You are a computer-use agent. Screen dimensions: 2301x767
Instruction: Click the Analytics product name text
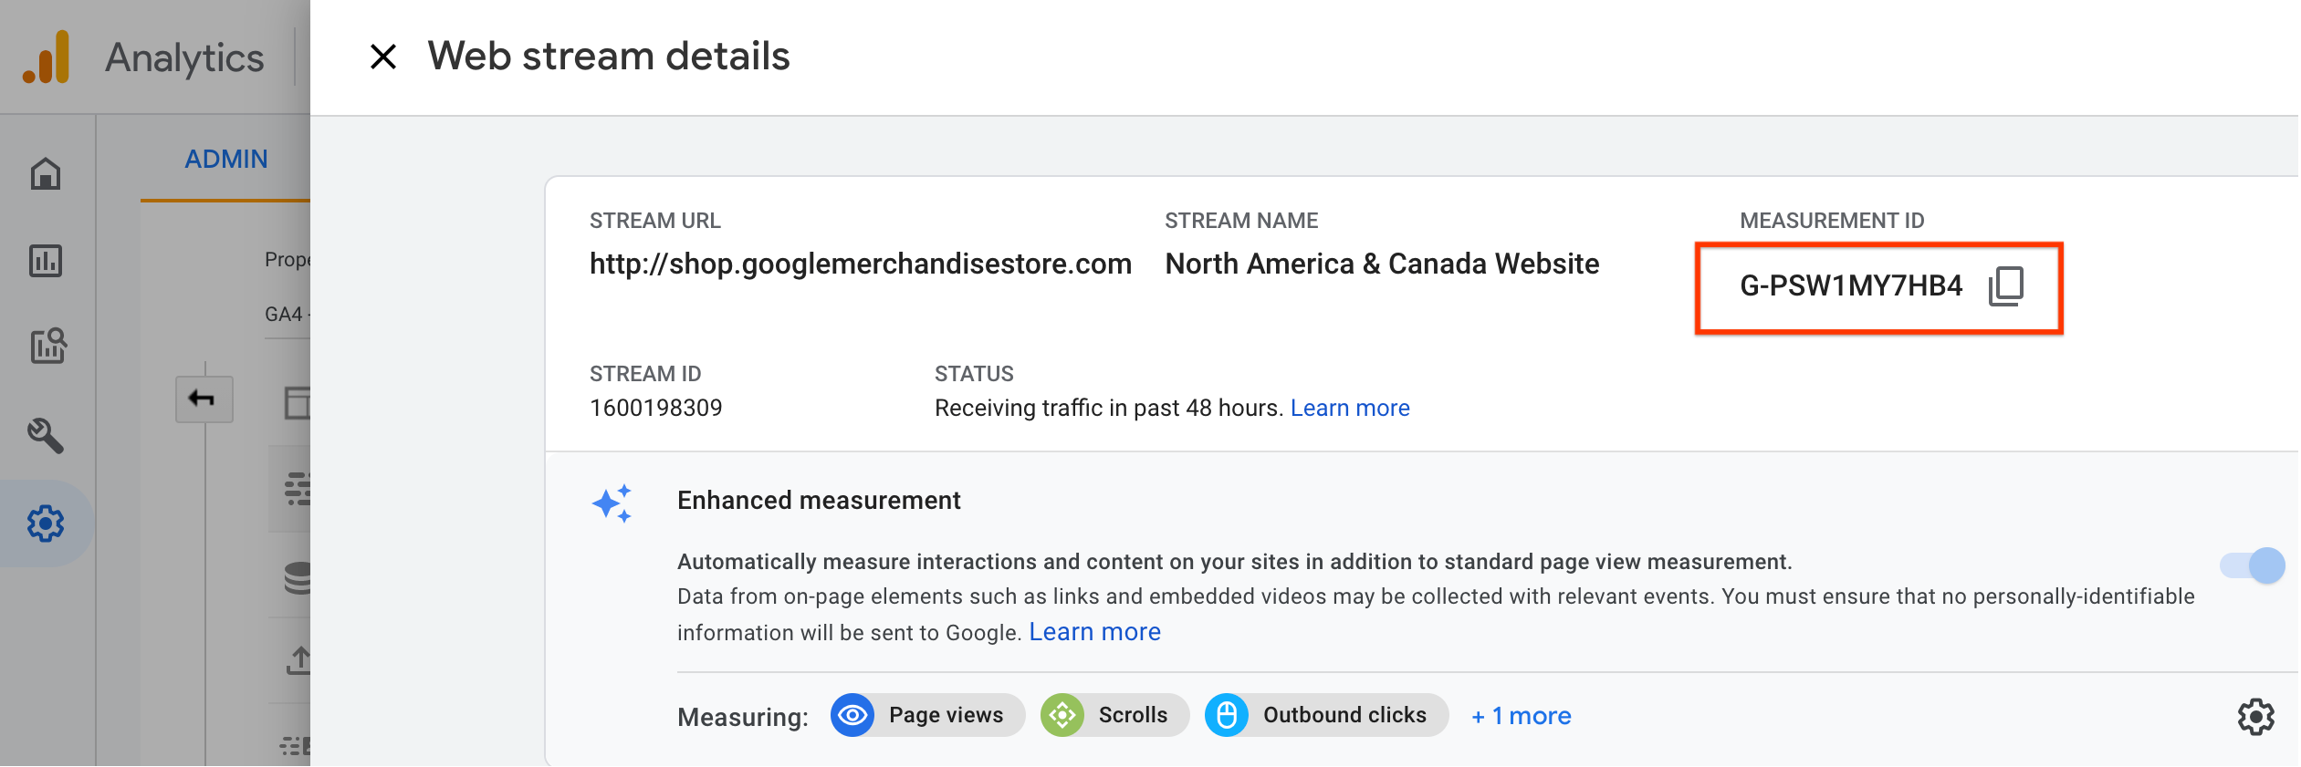click(x=184, y=57)
